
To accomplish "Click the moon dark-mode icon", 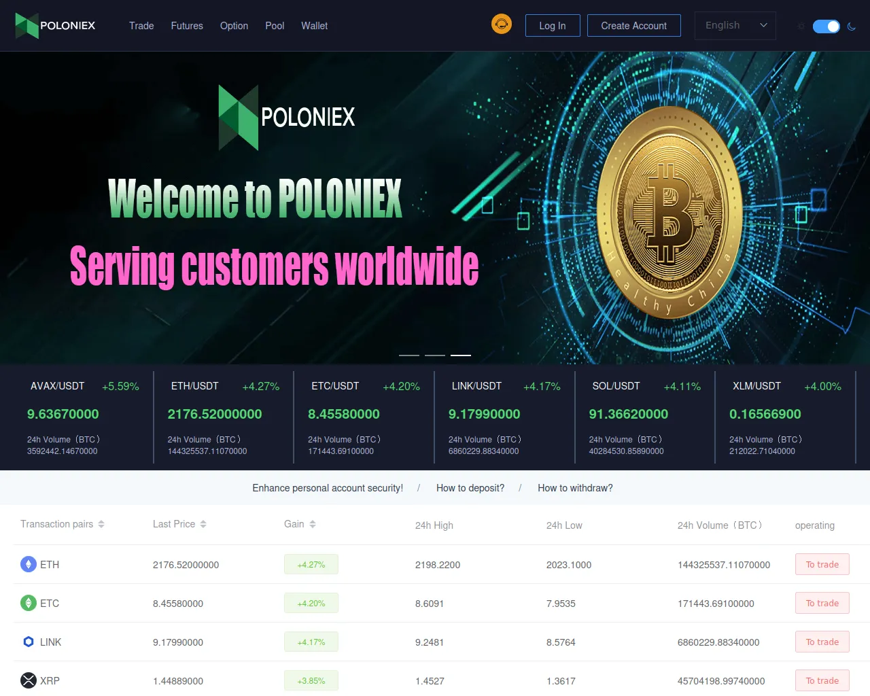I will (852, 27).
